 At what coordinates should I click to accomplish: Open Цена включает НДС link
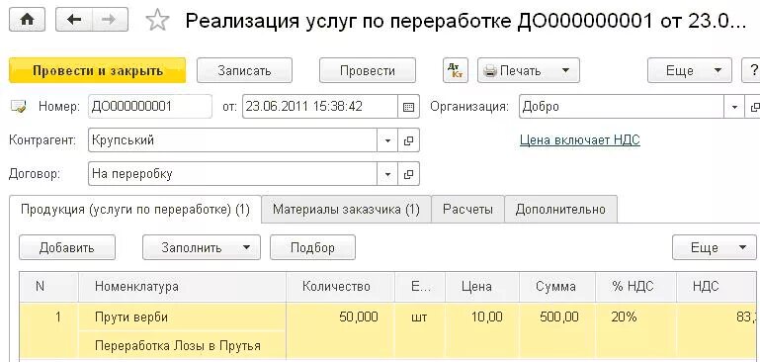(x=580, y=140)
